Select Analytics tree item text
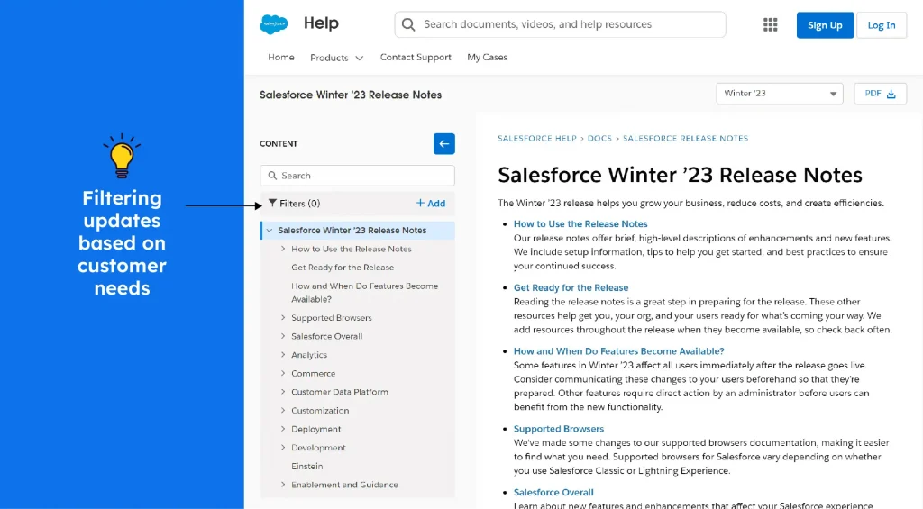The width and height of the screenshot is (923, 509). pyautogui.click(x=309, y=355)
